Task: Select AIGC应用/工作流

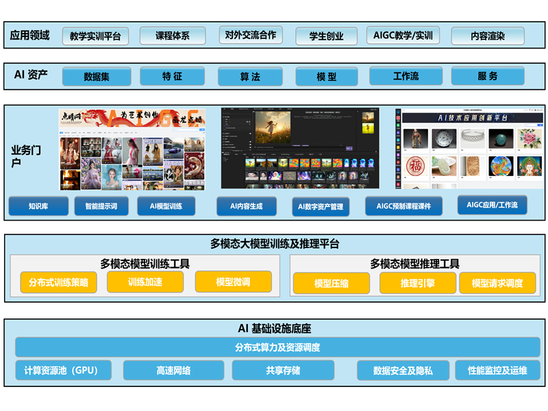Action: coord(493,205)
